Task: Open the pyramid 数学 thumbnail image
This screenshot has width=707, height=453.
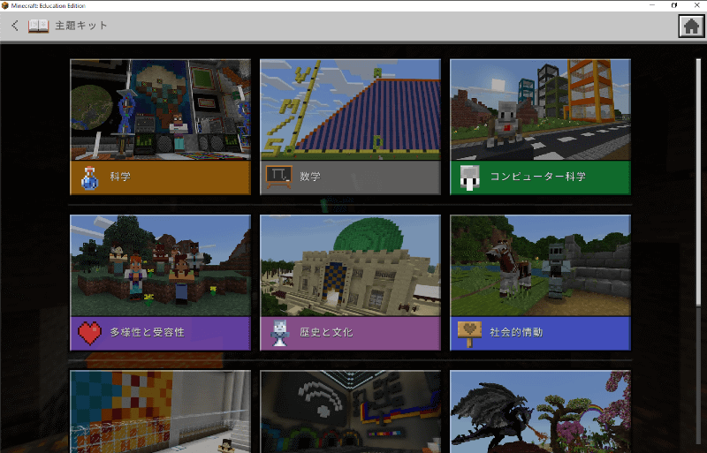Action: tap(350, 109)
